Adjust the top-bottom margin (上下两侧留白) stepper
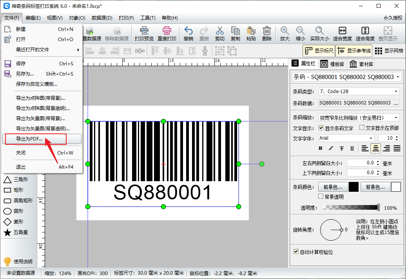Screen dimensions: 406x279 coord(378,173)
